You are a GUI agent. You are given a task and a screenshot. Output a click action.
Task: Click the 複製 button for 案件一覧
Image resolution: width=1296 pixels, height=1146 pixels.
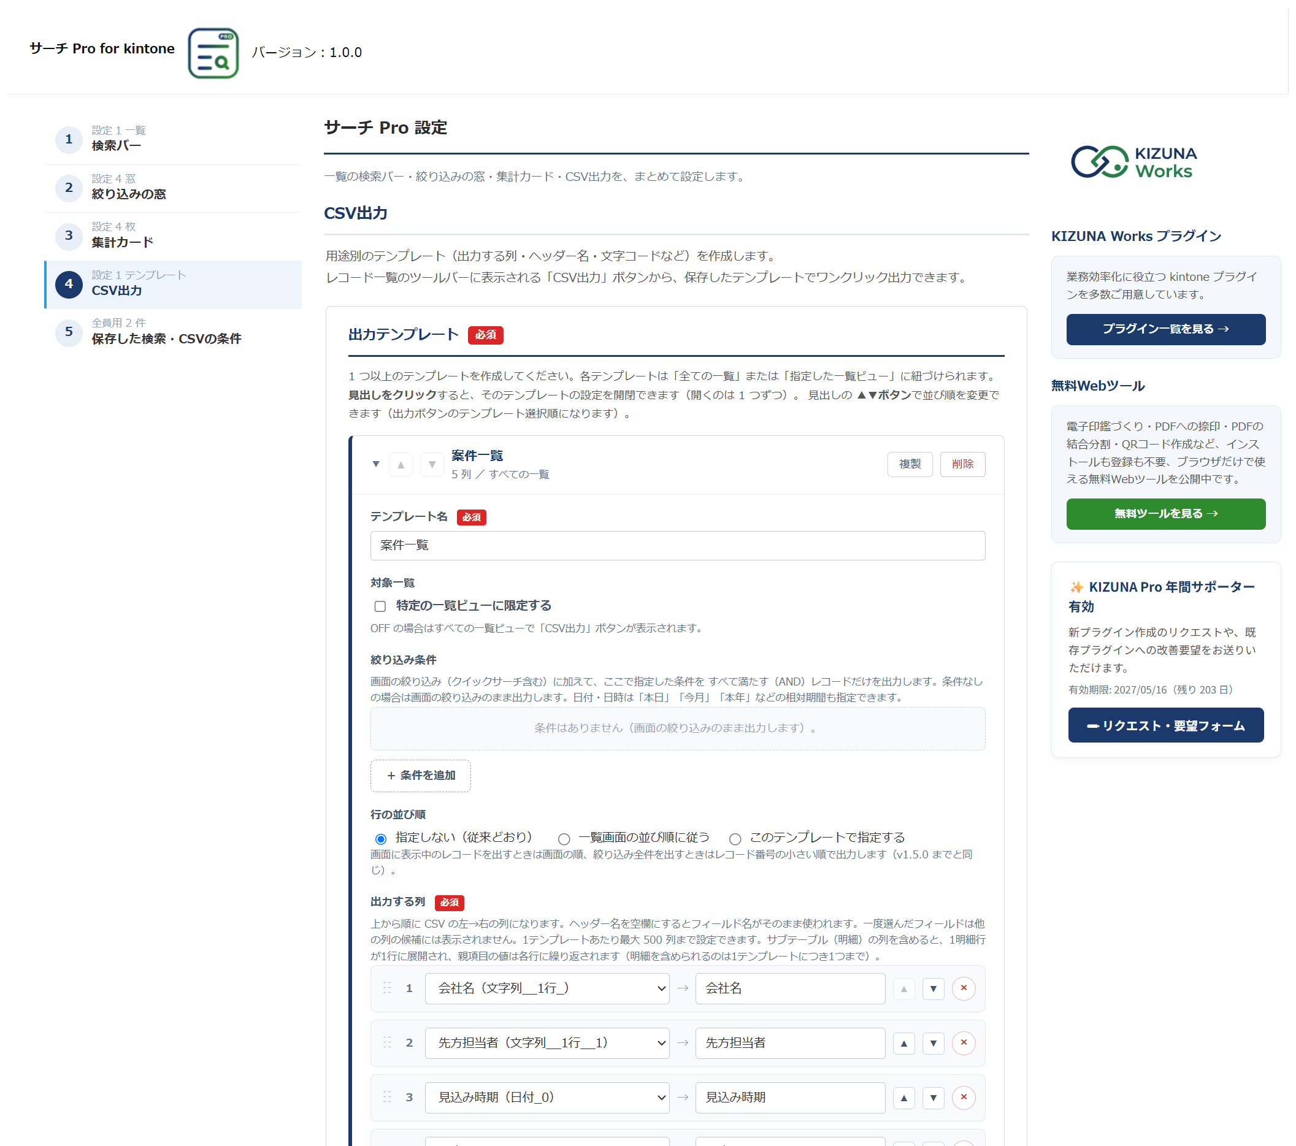click(x=910, y=464)
